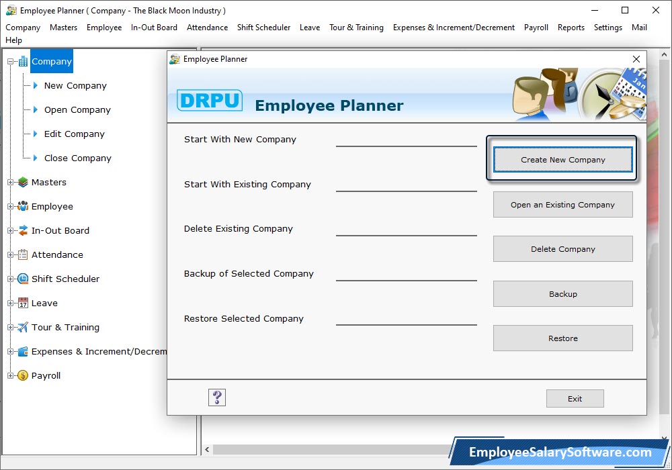This screenshot has width=672, height=470.
Task: Click the blue arrow beside Edit Company
Action: pos(36,134)
